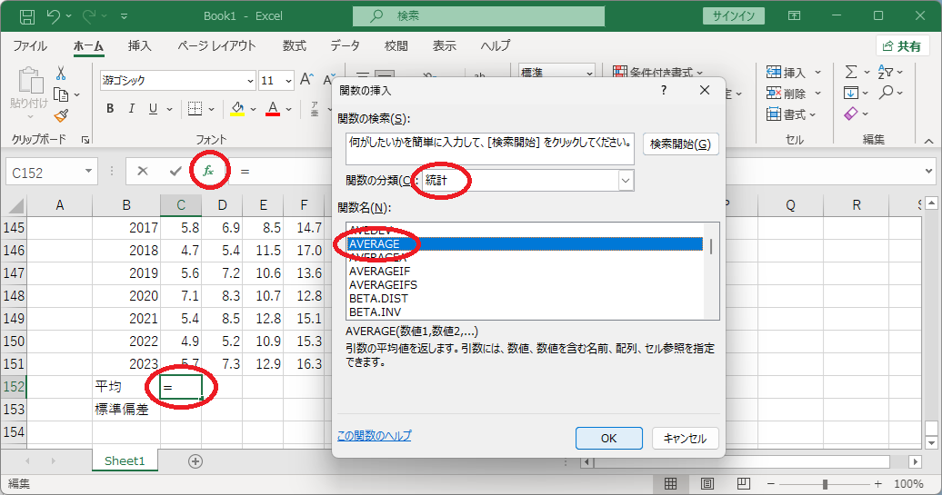Click the Delete cells icon

coord(774,93)
